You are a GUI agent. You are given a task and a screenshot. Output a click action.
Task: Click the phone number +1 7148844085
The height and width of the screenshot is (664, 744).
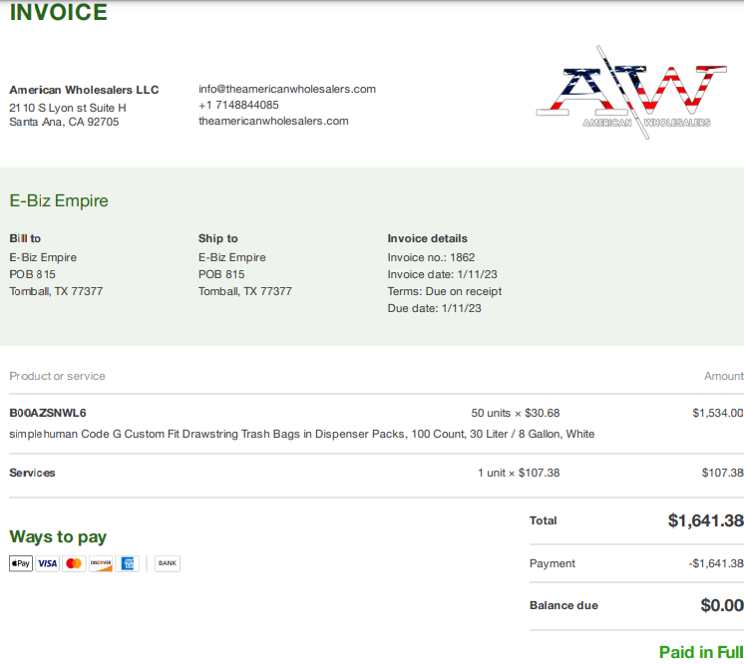(x=238, y=105)
